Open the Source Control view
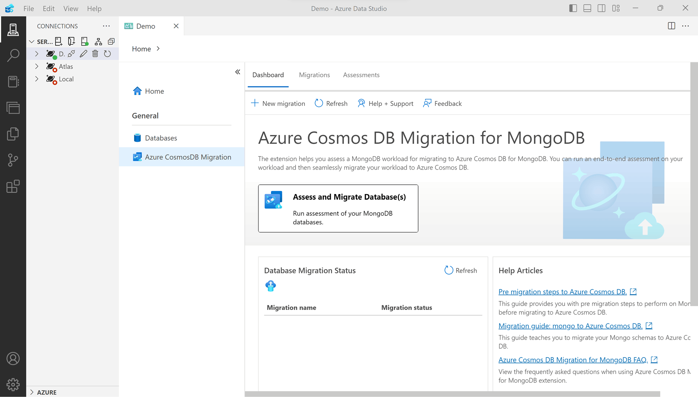698x397 pixels. pos(13,160)
